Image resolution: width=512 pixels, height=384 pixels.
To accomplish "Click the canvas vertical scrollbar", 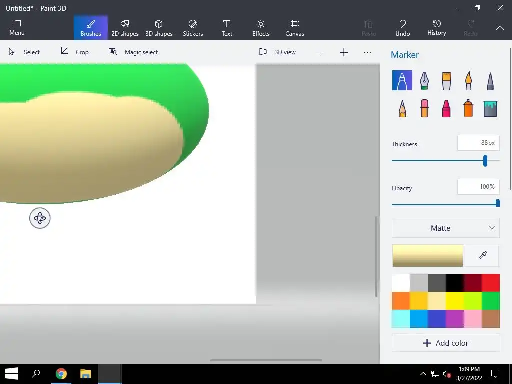I will click(376, 256).
